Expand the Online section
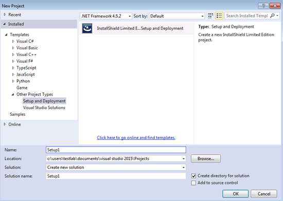 coord(5,124)
